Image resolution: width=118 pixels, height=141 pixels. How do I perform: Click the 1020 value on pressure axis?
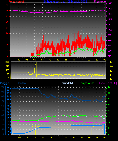(110, 9)
